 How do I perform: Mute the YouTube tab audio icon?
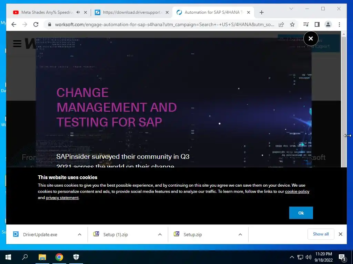78,12
